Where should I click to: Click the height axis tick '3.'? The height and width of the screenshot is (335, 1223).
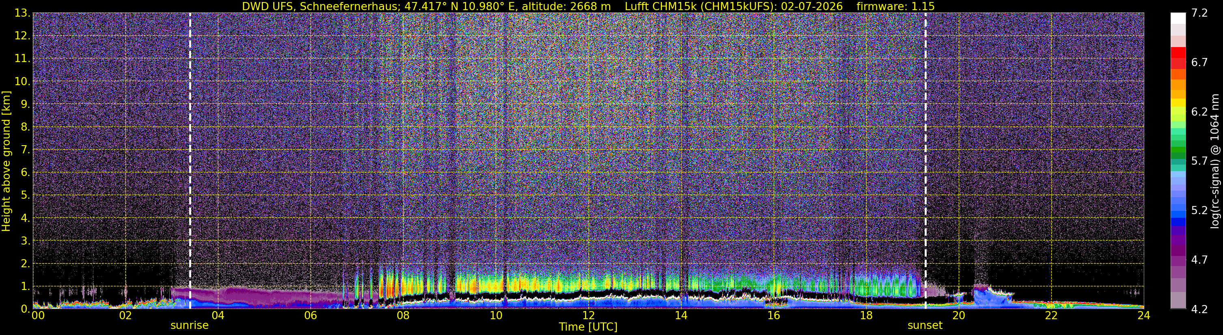click(26, 241)
